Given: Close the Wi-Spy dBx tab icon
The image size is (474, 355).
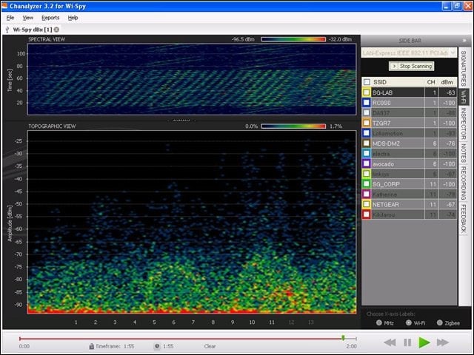Looking at the screenshot, I should (56, 30).
